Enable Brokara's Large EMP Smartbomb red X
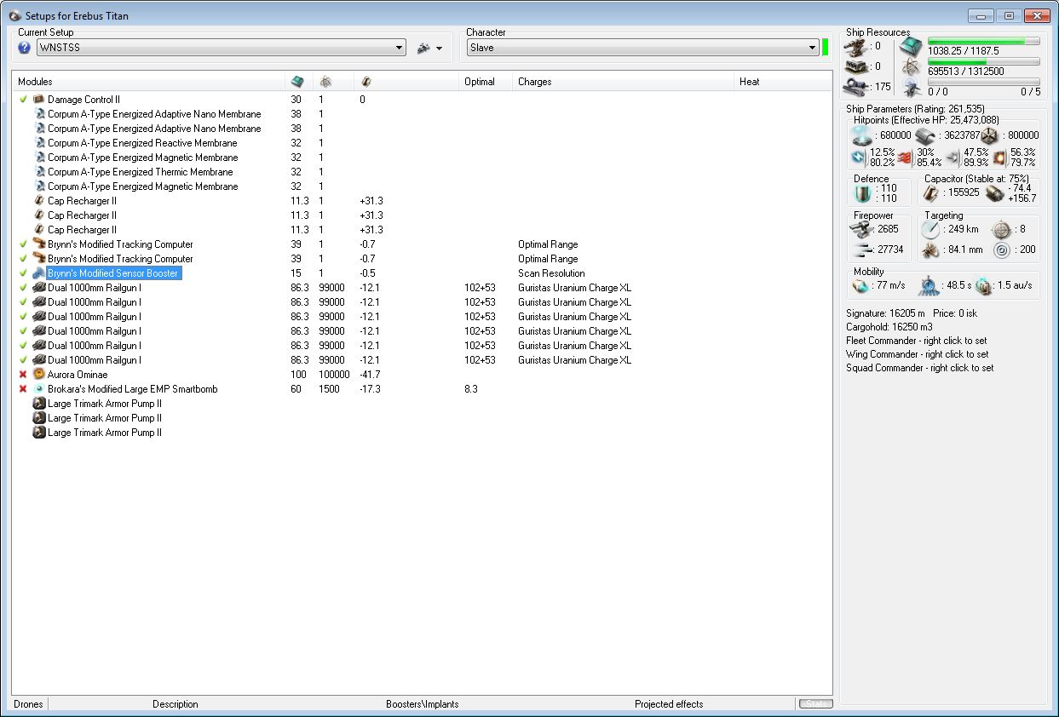 pos(23,389)
